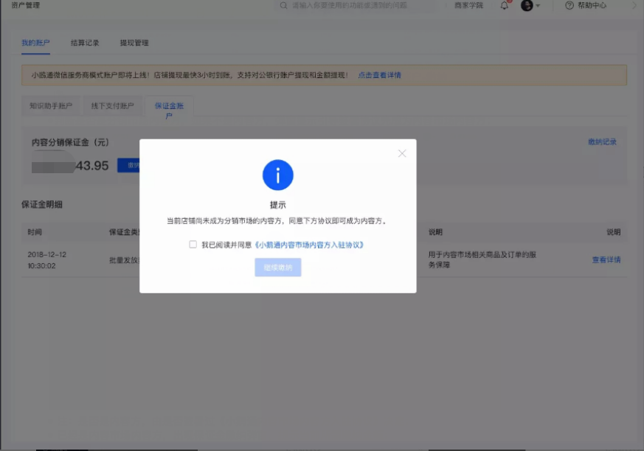Viewport: 644px width, 451px height.
Task: Select the 知识助手账户 sub-tab
Action: [51, 106]
